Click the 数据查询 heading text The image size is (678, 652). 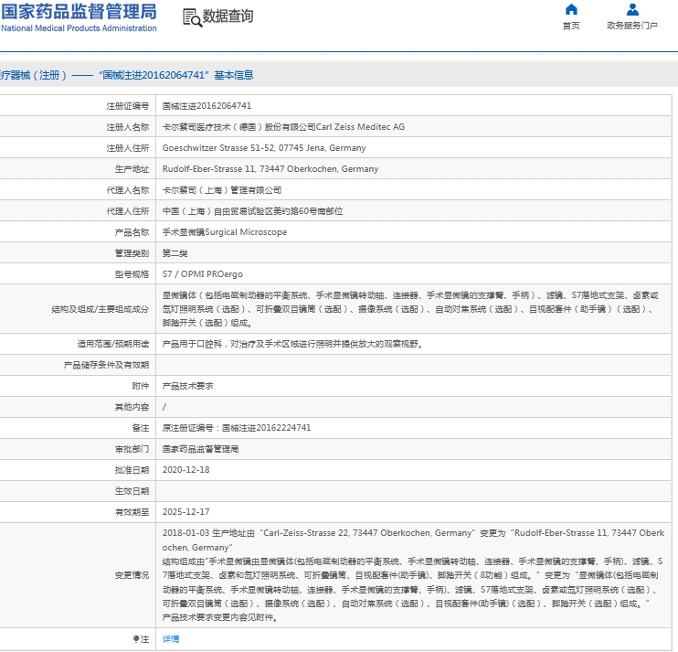point(228,16)
